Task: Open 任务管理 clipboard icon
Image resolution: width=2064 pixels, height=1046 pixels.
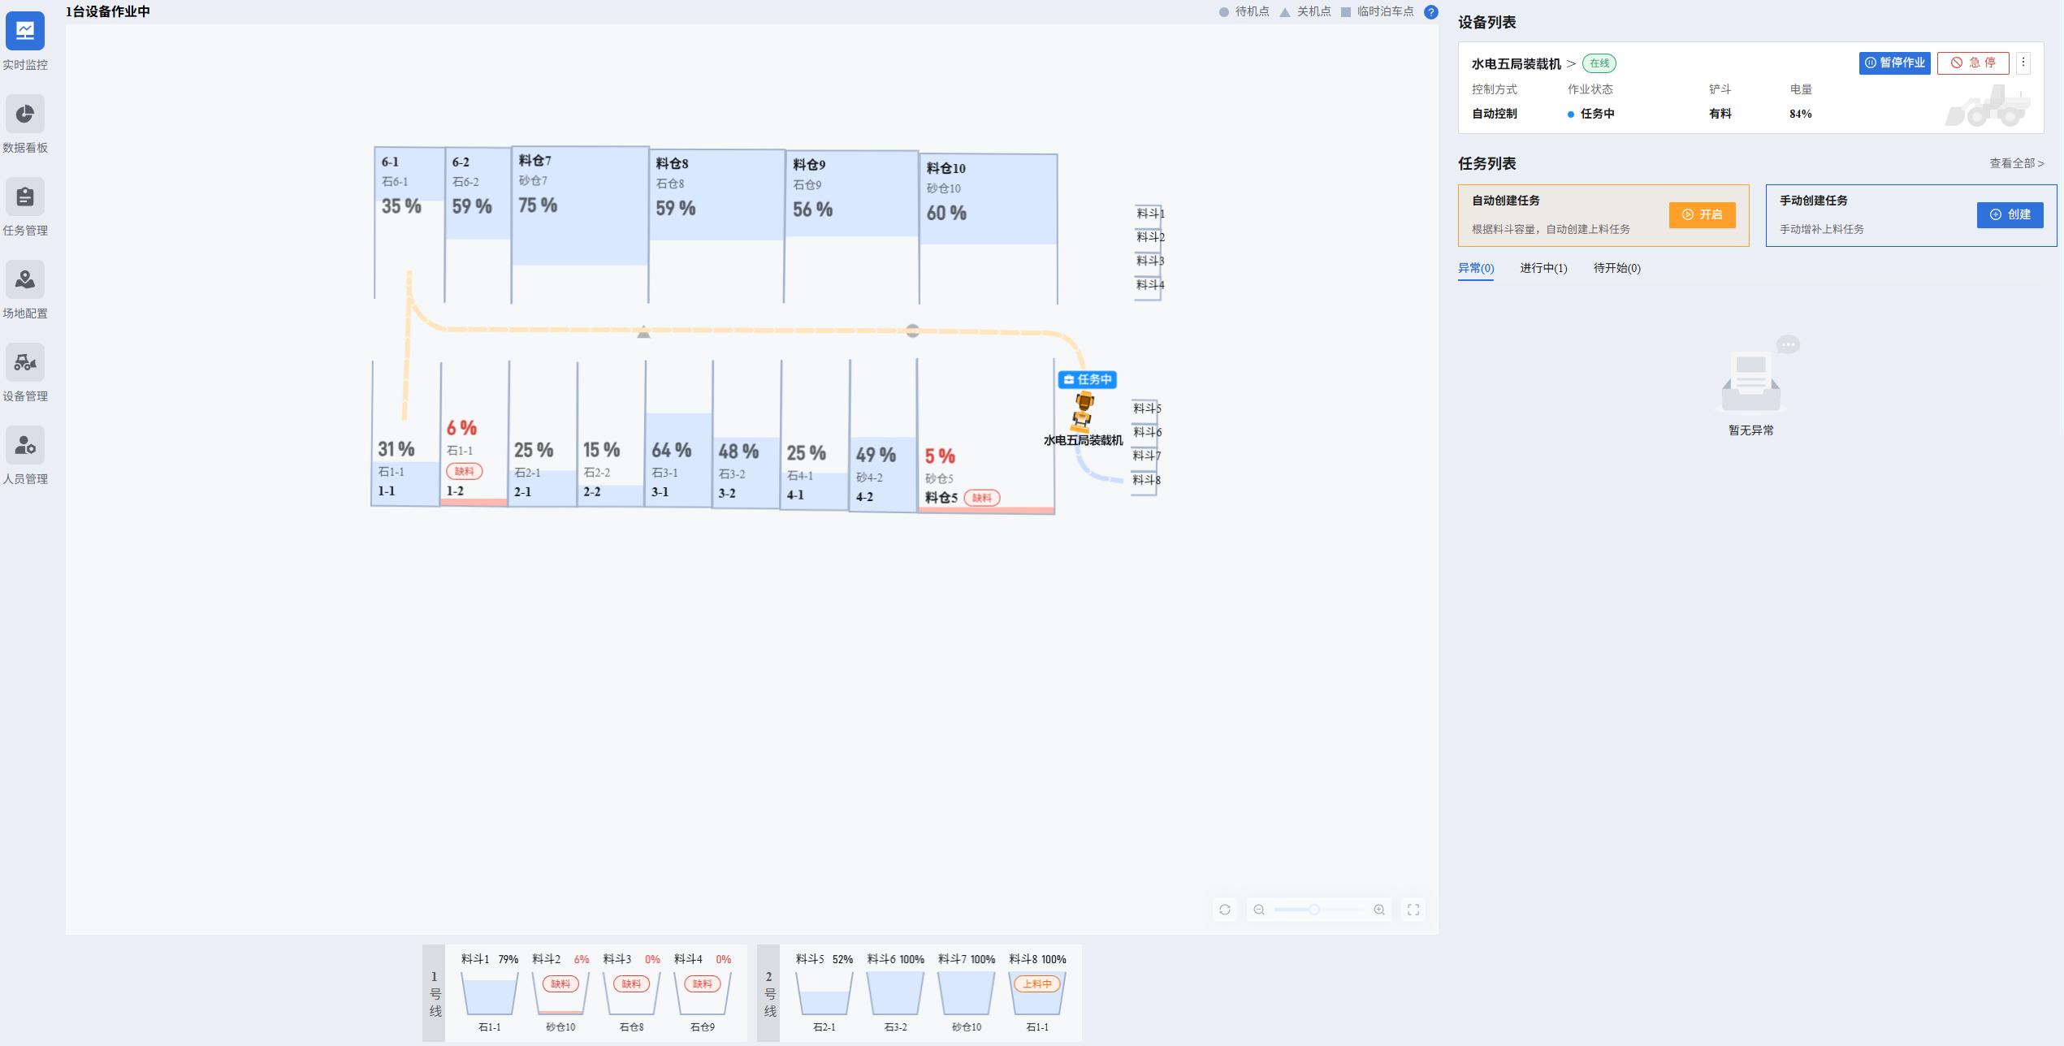Action: [25, 197]
